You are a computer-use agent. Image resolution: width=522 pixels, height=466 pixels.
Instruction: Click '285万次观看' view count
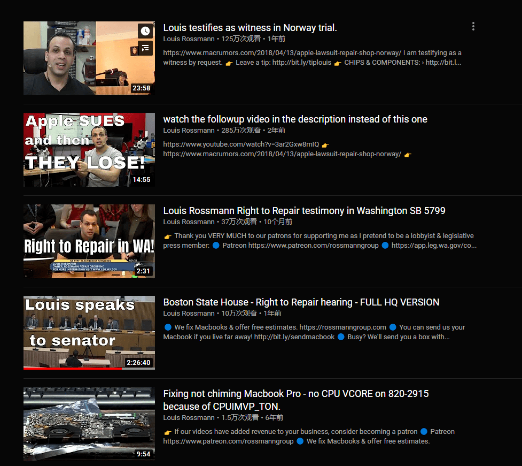coord(241,131)
